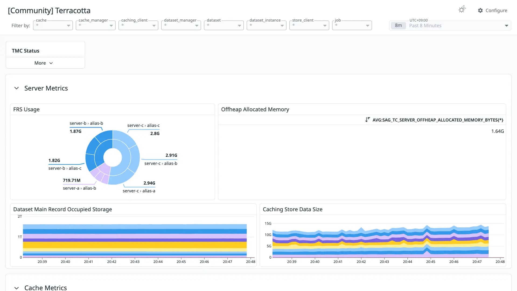
Task: Click the Offheap Allocated Memory title
Action: point(255,109)
